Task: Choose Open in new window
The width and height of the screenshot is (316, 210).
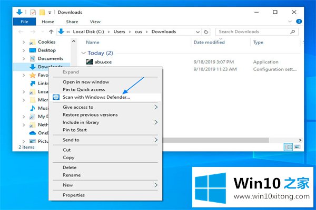Action: 105,82
